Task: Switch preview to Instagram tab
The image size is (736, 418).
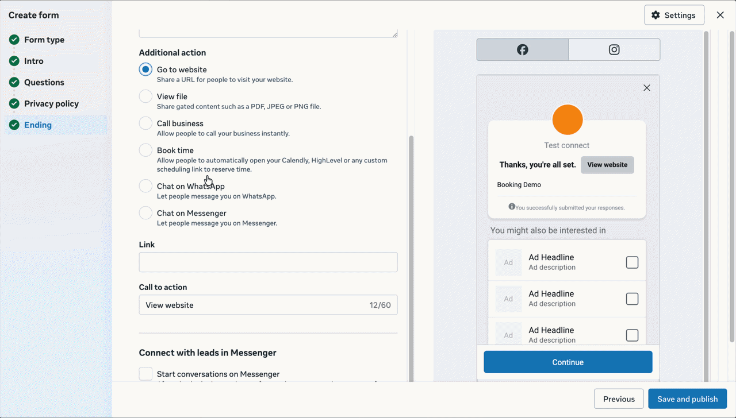Action: (x=614, y=50)
